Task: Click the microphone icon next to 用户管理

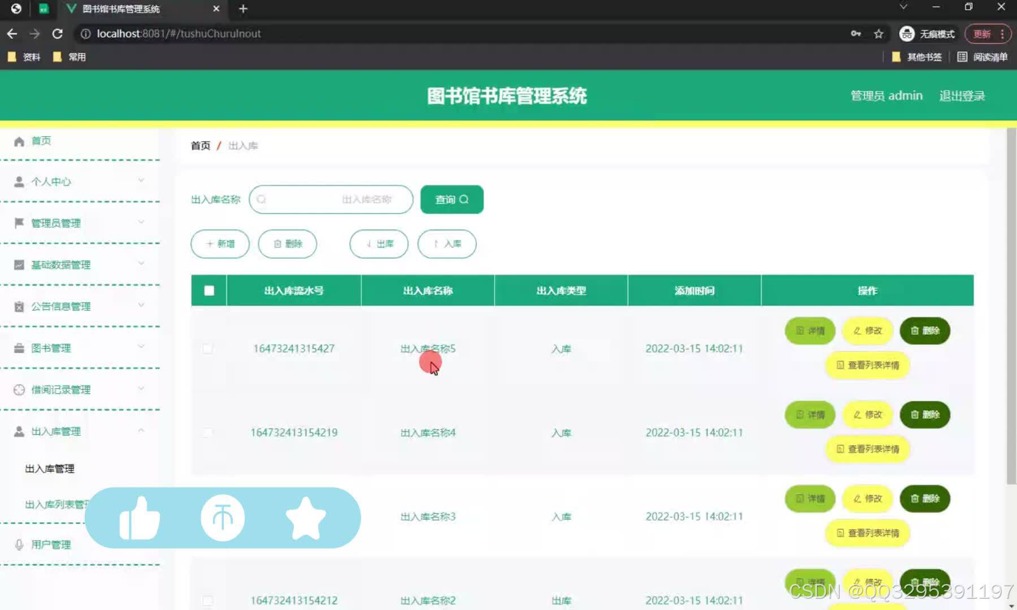Action: [19, 544]
